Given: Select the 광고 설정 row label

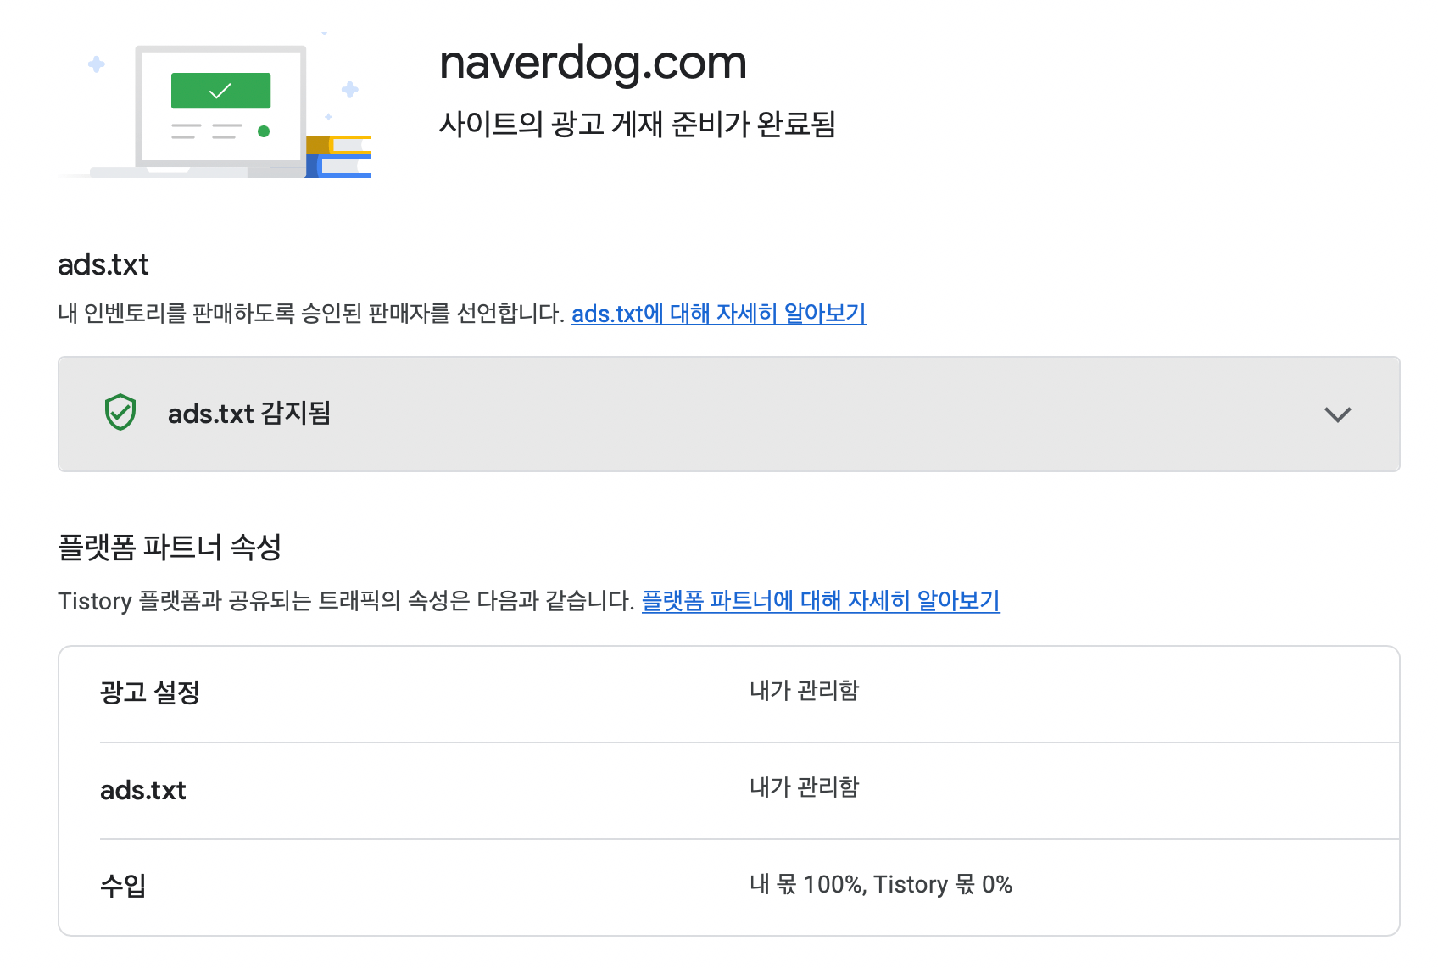Looking at the screenshot, I should 150,692.
